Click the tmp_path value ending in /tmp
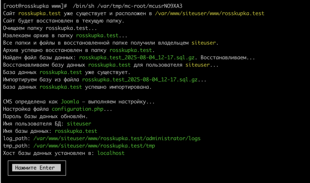This screenshot has width=310, height=183. (94, 146)
